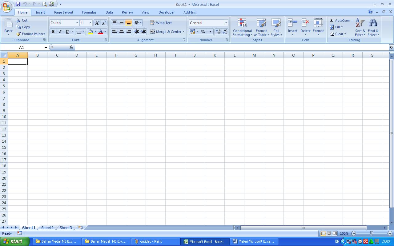Select row header 10
Image resolution: width=394 pixels, height=246 pixels.
(4, 117)
